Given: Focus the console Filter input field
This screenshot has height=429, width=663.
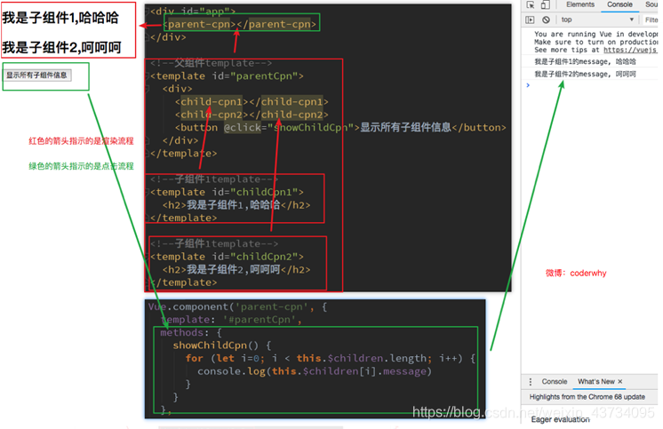Looking at the screenshot, I should coord(651,20).
